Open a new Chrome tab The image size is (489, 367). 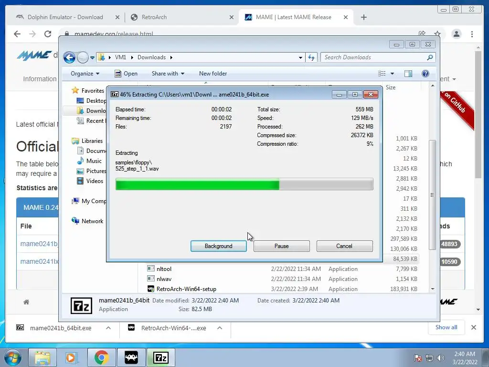pos(363,18)
